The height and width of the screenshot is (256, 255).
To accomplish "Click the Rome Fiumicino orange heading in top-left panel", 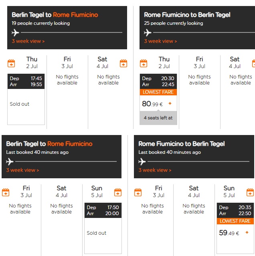I will click(75, 15).
